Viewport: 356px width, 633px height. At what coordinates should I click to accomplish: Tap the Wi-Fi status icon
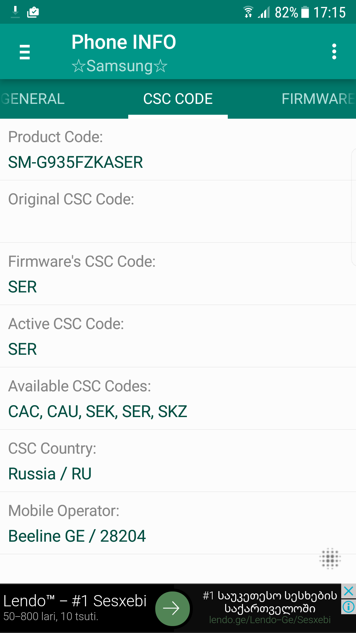(x=248, y=12)
